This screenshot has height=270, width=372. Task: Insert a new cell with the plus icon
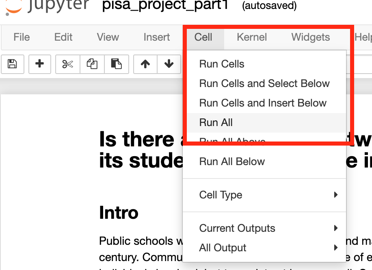tap(40, 64)
